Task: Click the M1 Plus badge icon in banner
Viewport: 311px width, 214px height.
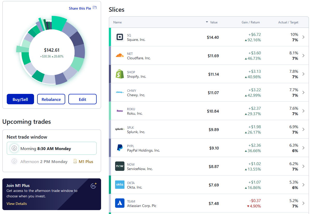Action: pos(94,186)
